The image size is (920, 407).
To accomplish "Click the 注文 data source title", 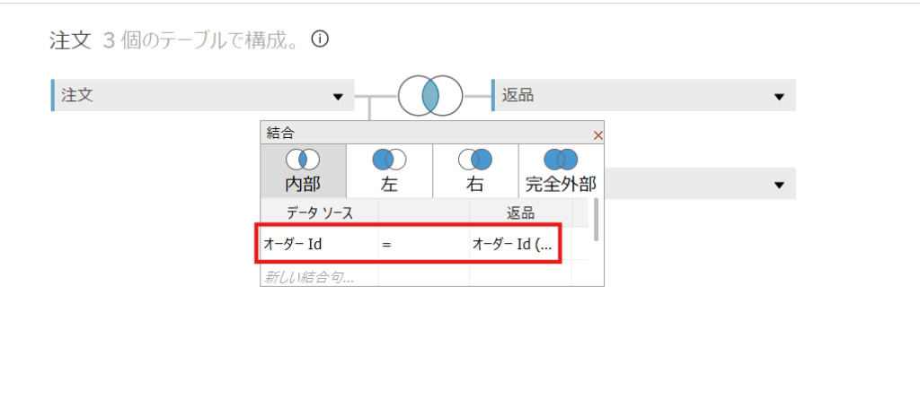I will (71, 41).
